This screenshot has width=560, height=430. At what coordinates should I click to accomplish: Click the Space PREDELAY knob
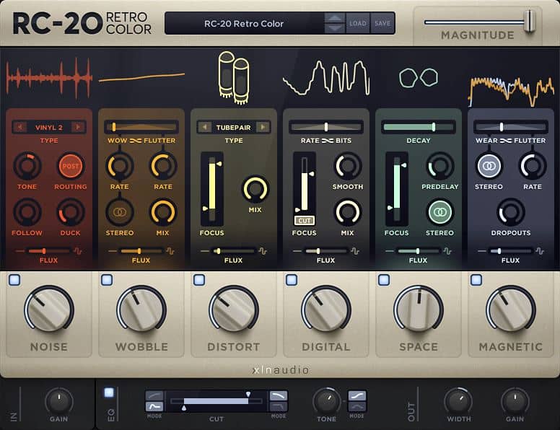click(439, 166)
